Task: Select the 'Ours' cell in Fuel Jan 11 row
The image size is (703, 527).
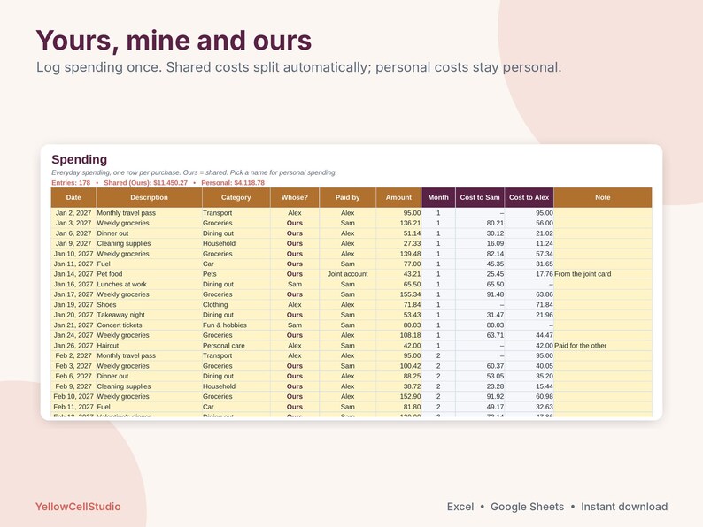Action: click(x=295, y=263)
